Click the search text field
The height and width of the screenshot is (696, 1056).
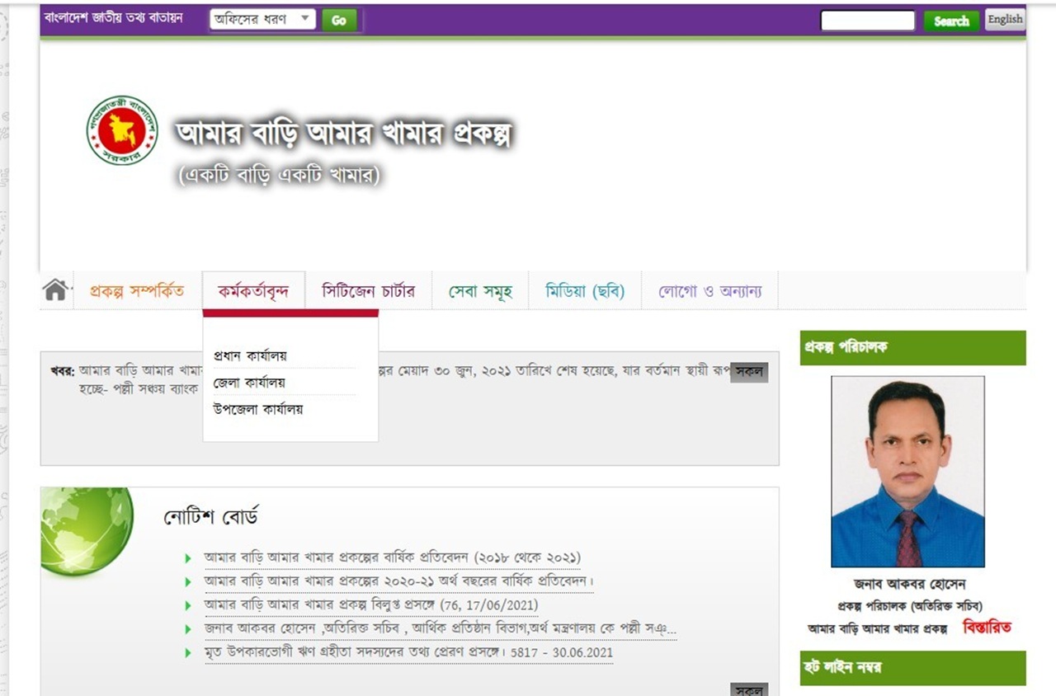pos(867,21)
